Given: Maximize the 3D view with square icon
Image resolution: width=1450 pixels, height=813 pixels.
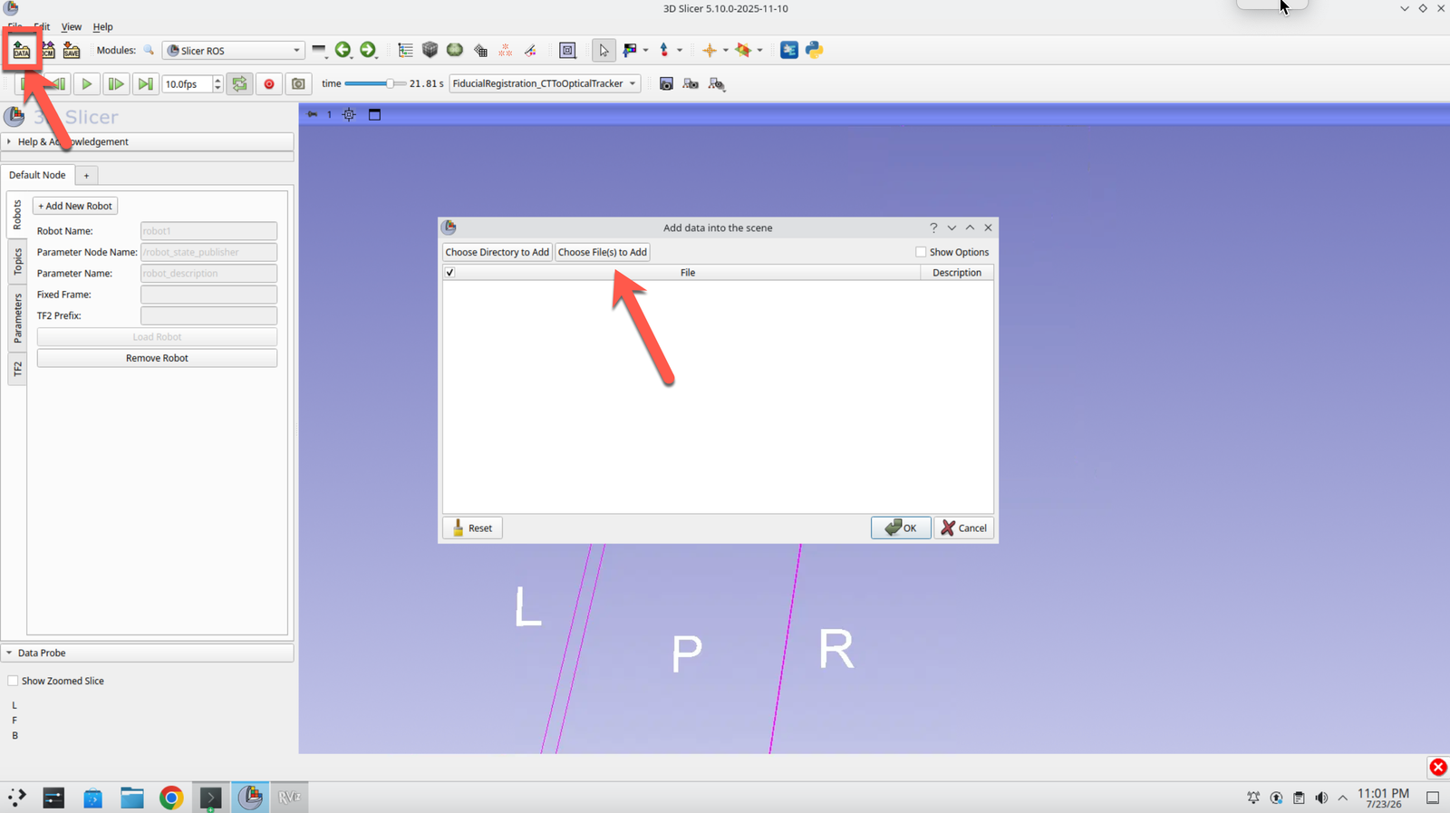Looking at the screenshot, I should click(x=374, y=114).
